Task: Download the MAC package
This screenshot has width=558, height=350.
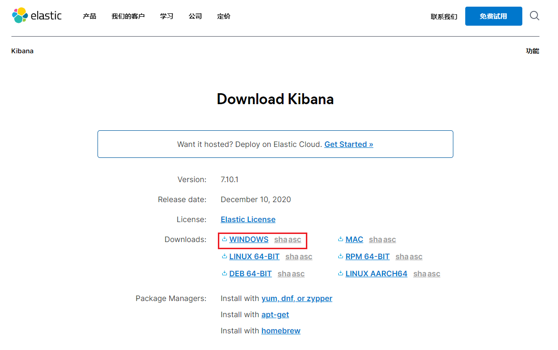Action: 354,239
